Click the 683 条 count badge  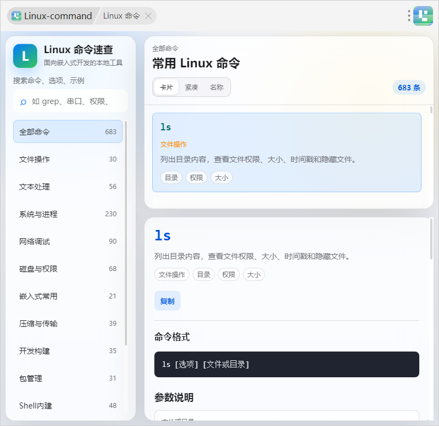coord(409,88)
